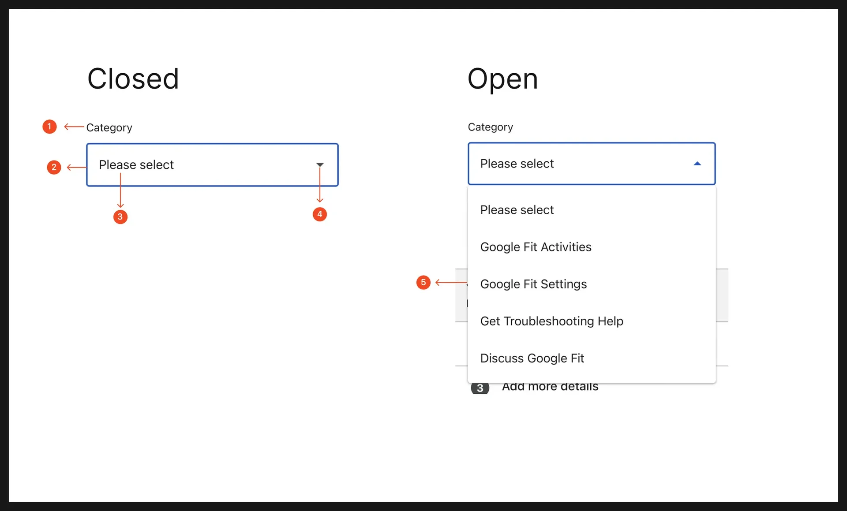Click the Please select option inside the open list
This screenshot has height=511, width=847.
pyautogui.click(x=517, y=210)
